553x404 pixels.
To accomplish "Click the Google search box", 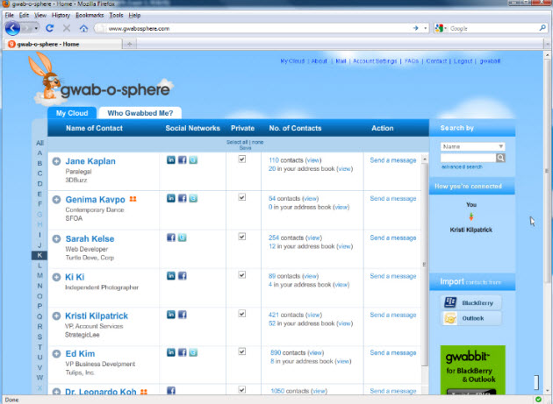I will [493, 28].
